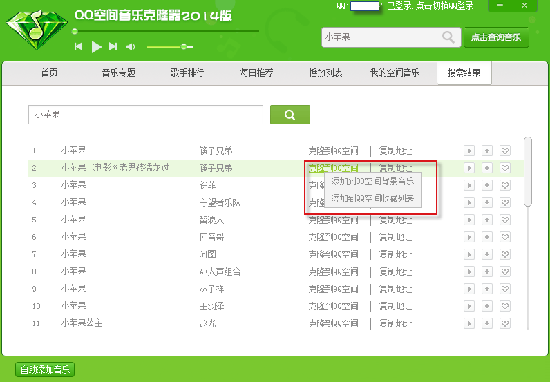This screenshot has width=550, height=382.
Task: Play song 8 by AK人声组合
Action: [x=469, y=271]
